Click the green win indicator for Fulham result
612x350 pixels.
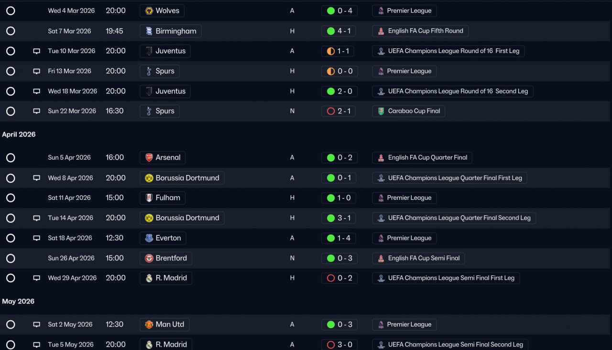[x=331, y=198]
